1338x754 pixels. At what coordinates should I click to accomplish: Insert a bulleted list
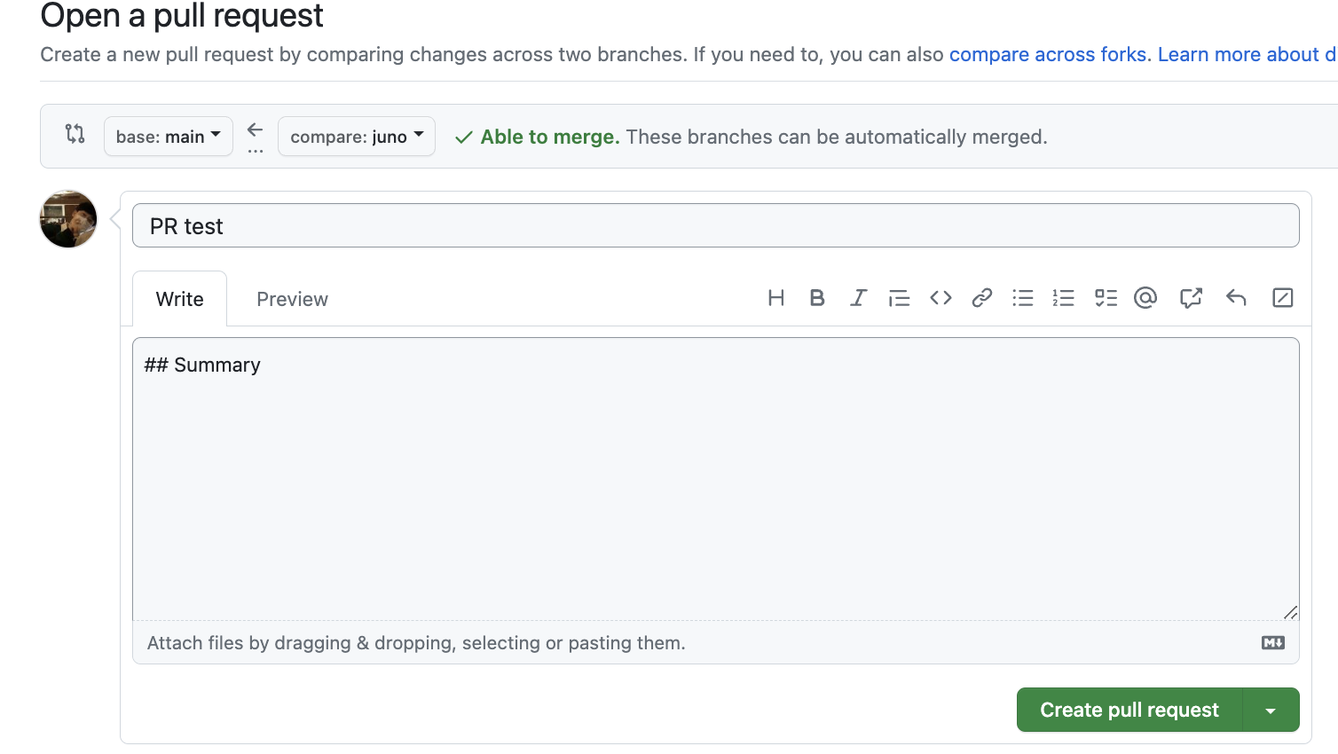pos(1023,298)
